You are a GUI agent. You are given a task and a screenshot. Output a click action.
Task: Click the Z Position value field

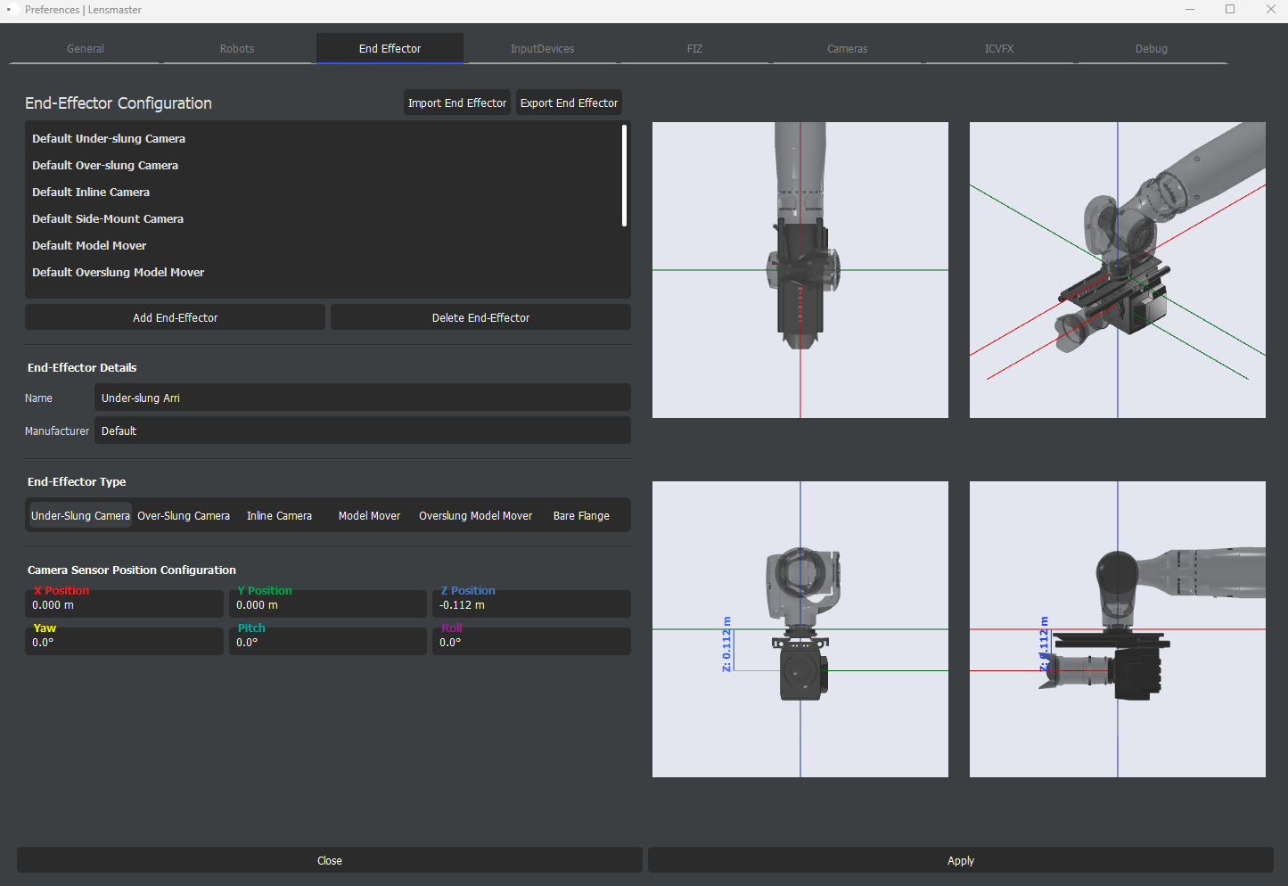pyautogui.click(x=531, y=604)
